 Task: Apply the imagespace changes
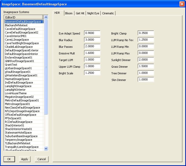pyautogui.click(x=25, y=159)
